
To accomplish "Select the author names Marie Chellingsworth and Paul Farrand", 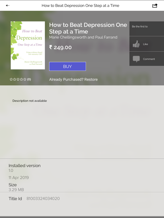I will tap(83, 37).
